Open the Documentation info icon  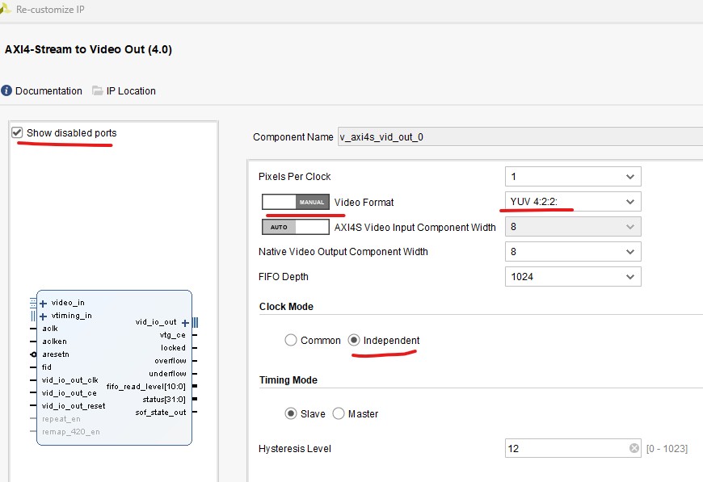point(6,91)
